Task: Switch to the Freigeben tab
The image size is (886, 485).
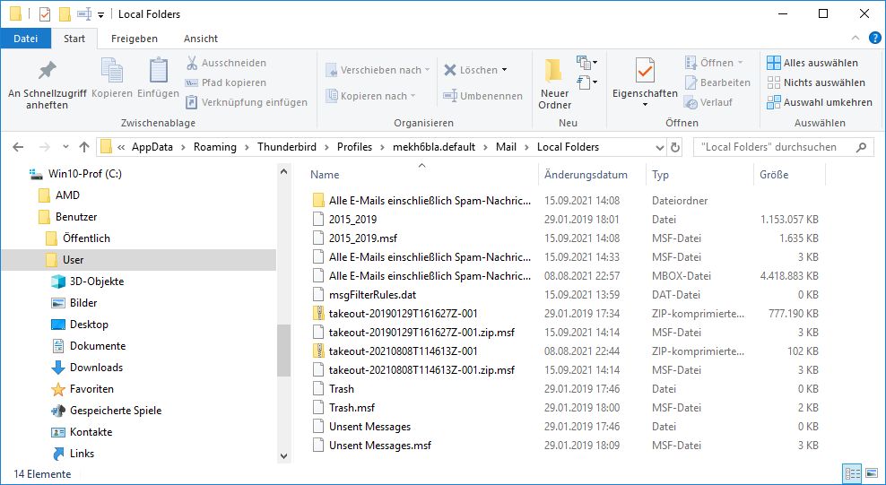Action: pyautogui.click(x=135, y=39)
